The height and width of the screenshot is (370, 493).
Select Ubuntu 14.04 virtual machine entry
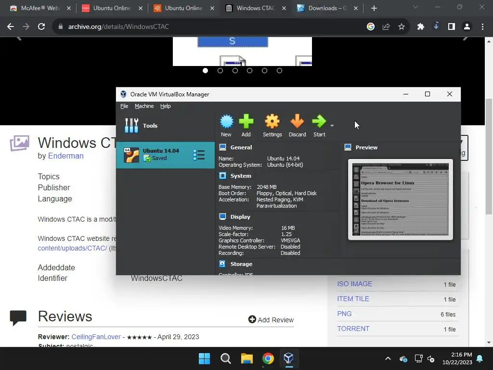click(x=166, y=155)
